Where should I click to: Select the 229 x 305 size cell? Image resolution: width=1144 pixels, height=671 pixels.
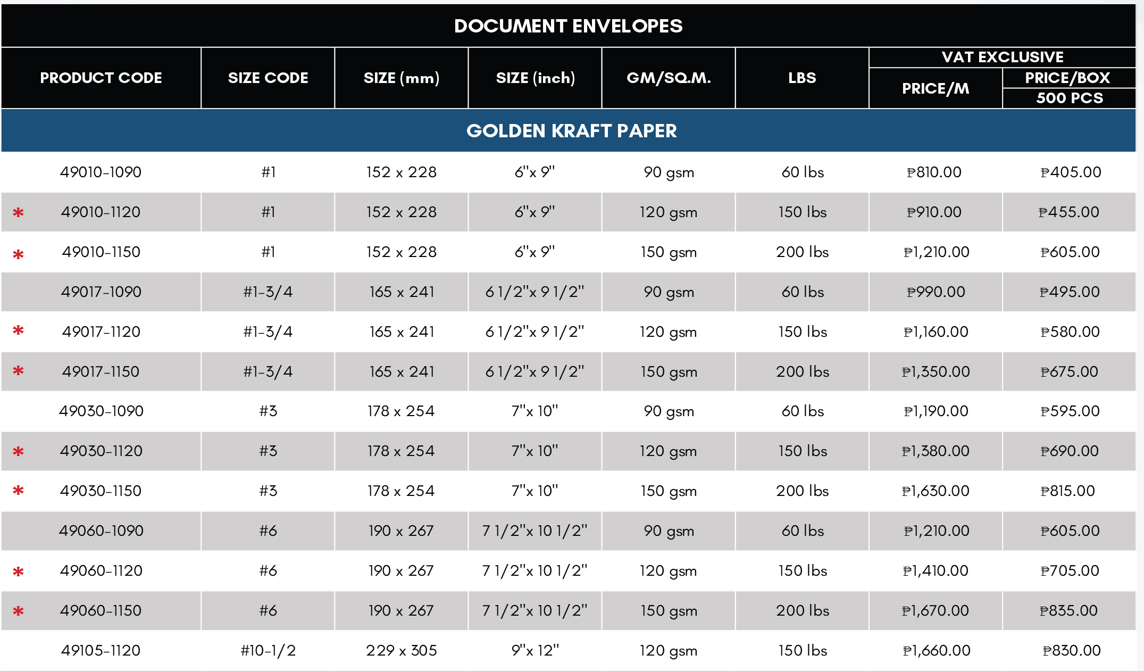(x=402, y=650)
